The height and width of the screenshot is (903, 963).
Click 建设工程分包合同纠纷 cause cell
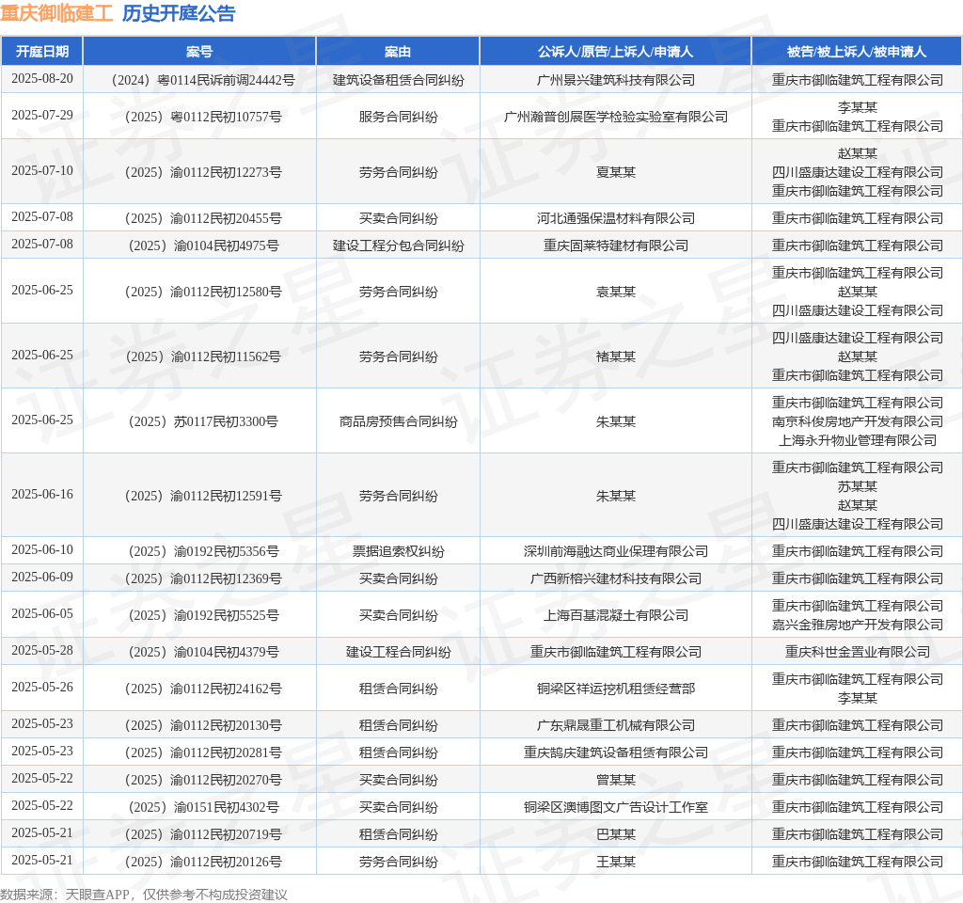pos(398,246)
